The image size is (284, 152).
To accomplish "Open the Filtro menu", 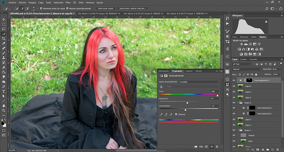I will 68,3.
